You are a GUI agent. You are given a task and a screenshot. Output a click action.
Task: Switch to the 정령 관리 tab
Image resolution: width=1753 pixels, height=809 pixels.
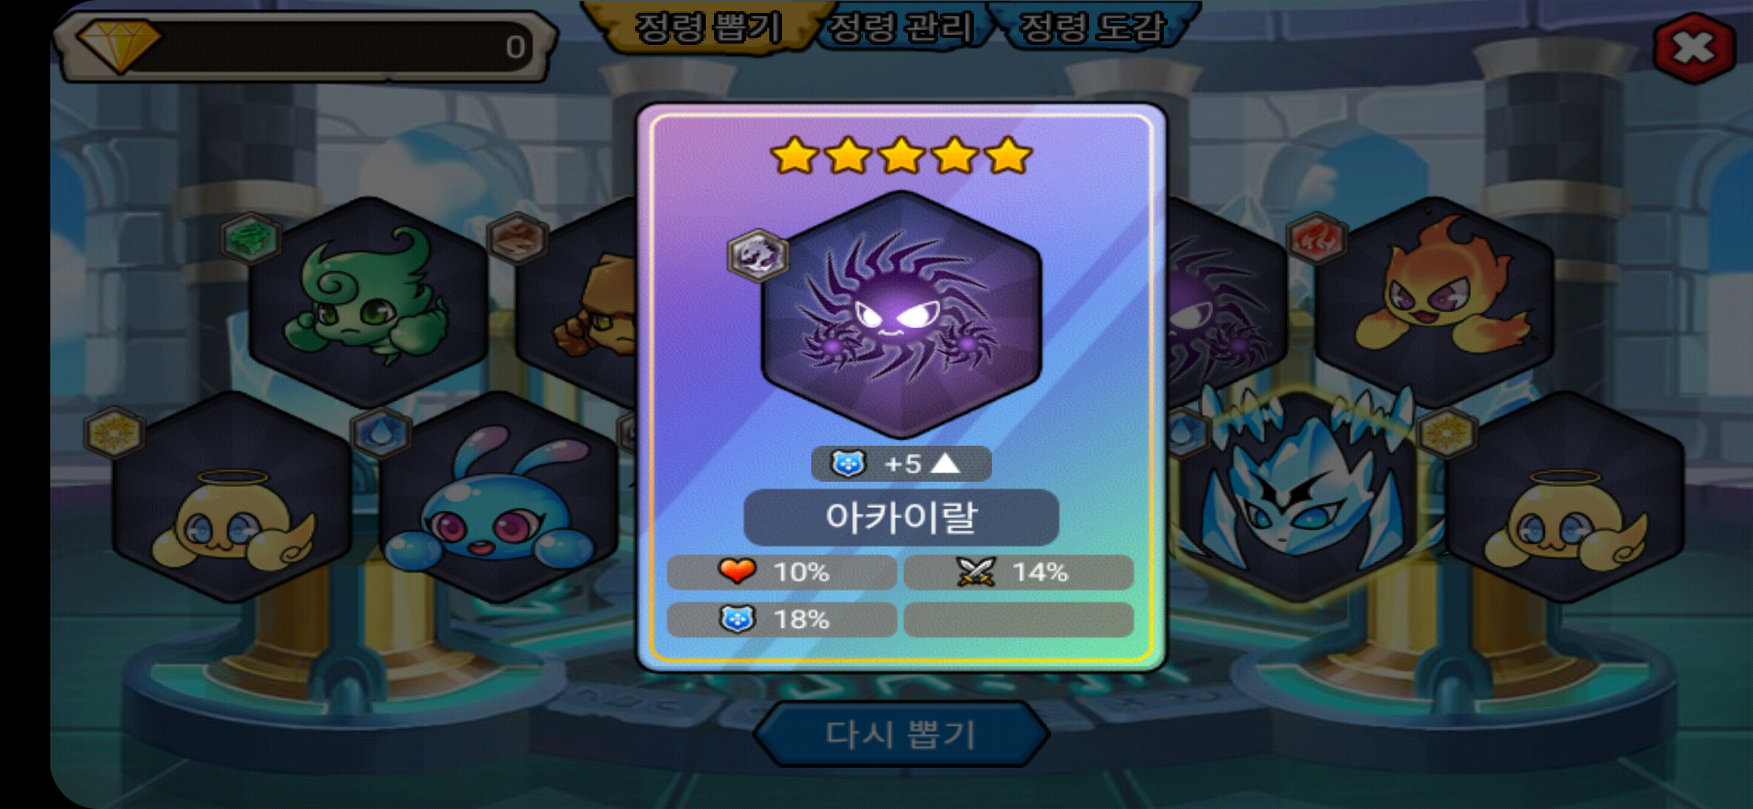[900, 28]
